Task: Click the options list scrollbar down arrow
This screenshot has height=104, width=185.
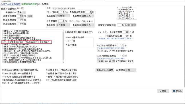Action: [x=63, y=62]
